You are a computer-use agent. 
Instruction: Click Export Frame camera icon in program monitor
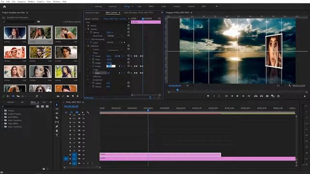(267, 96)
